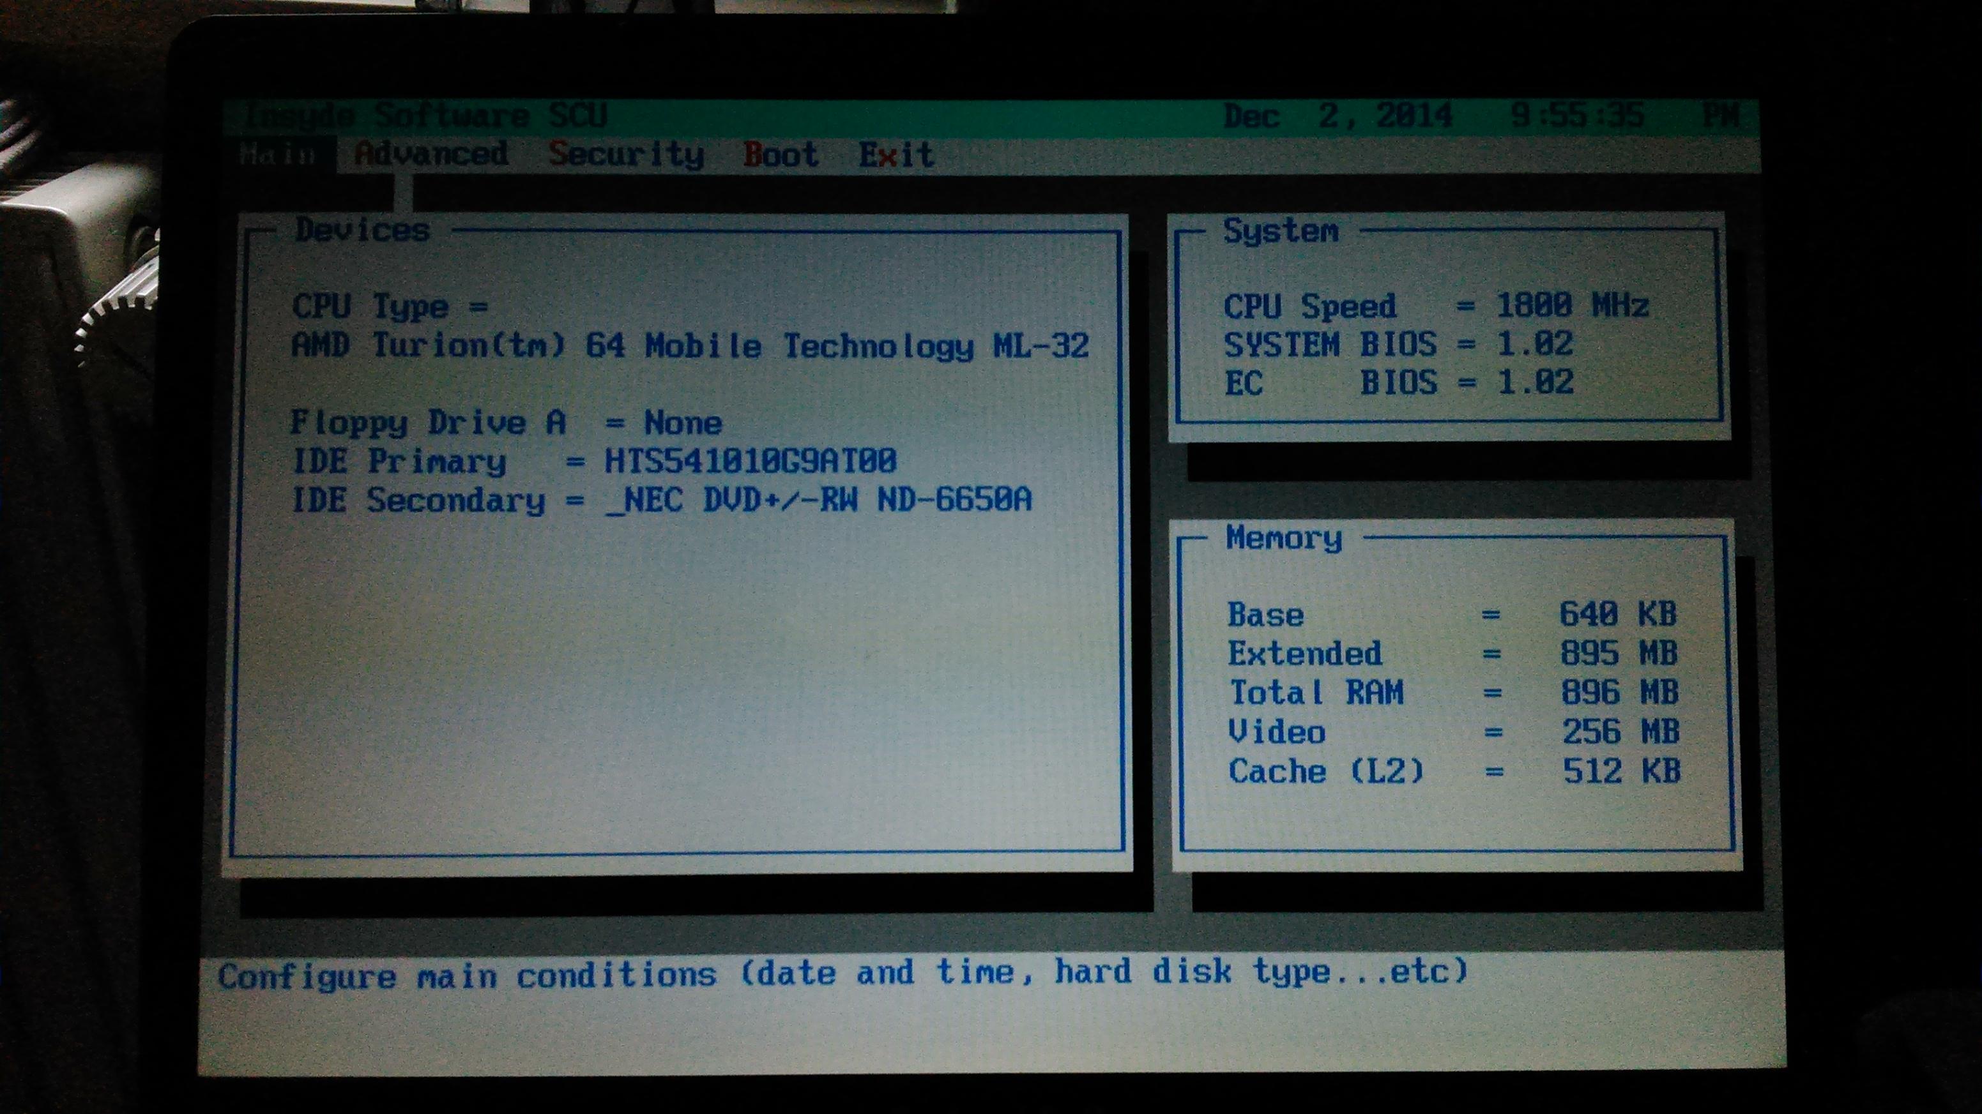Switch to the Advanced menu
Viewport: 1982px width, 1114px height.
(x=431, y=154)
